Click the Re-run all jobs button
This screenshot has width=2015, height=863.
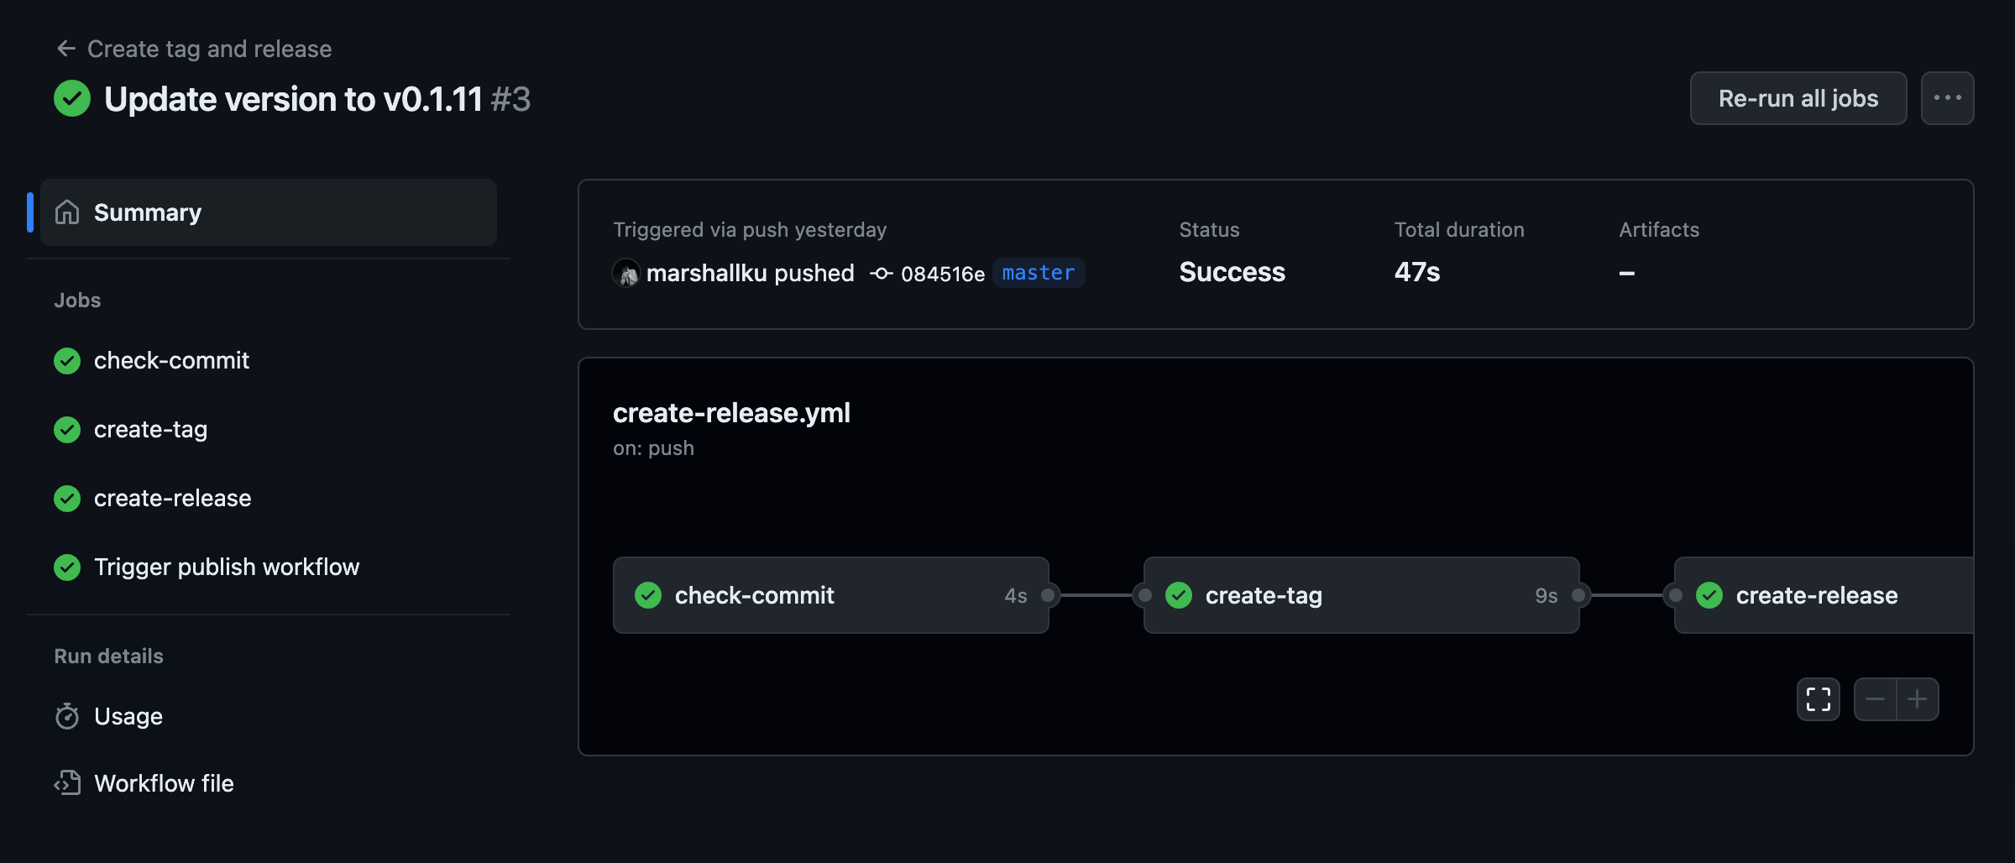(1798, 98)
